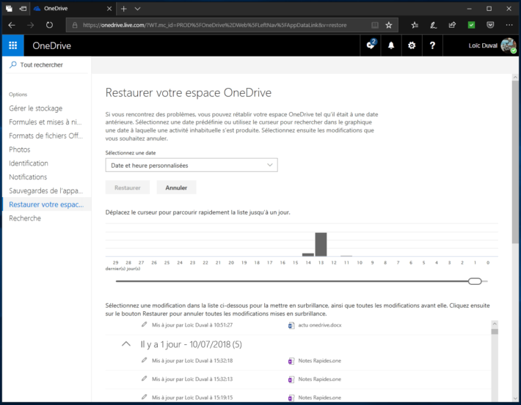Click the set tabs aside icon
The image size is (521, 405).
click(x=23, y=9)
